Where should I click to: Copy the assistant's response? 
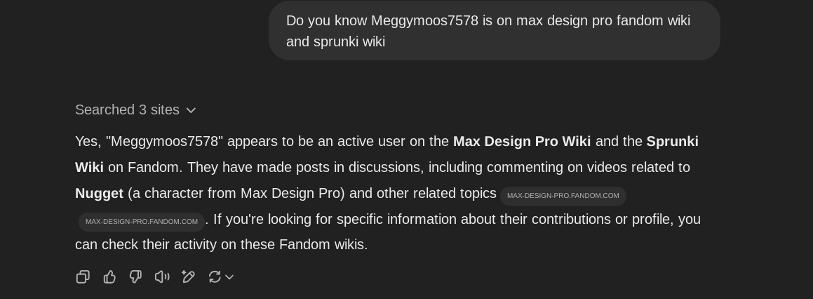click(83, 277)
